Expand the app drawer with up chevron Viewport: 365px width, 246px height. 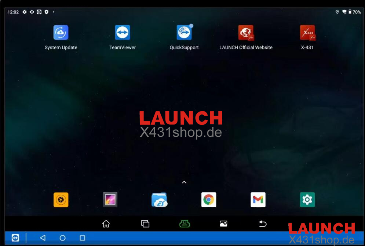(184, 182)
